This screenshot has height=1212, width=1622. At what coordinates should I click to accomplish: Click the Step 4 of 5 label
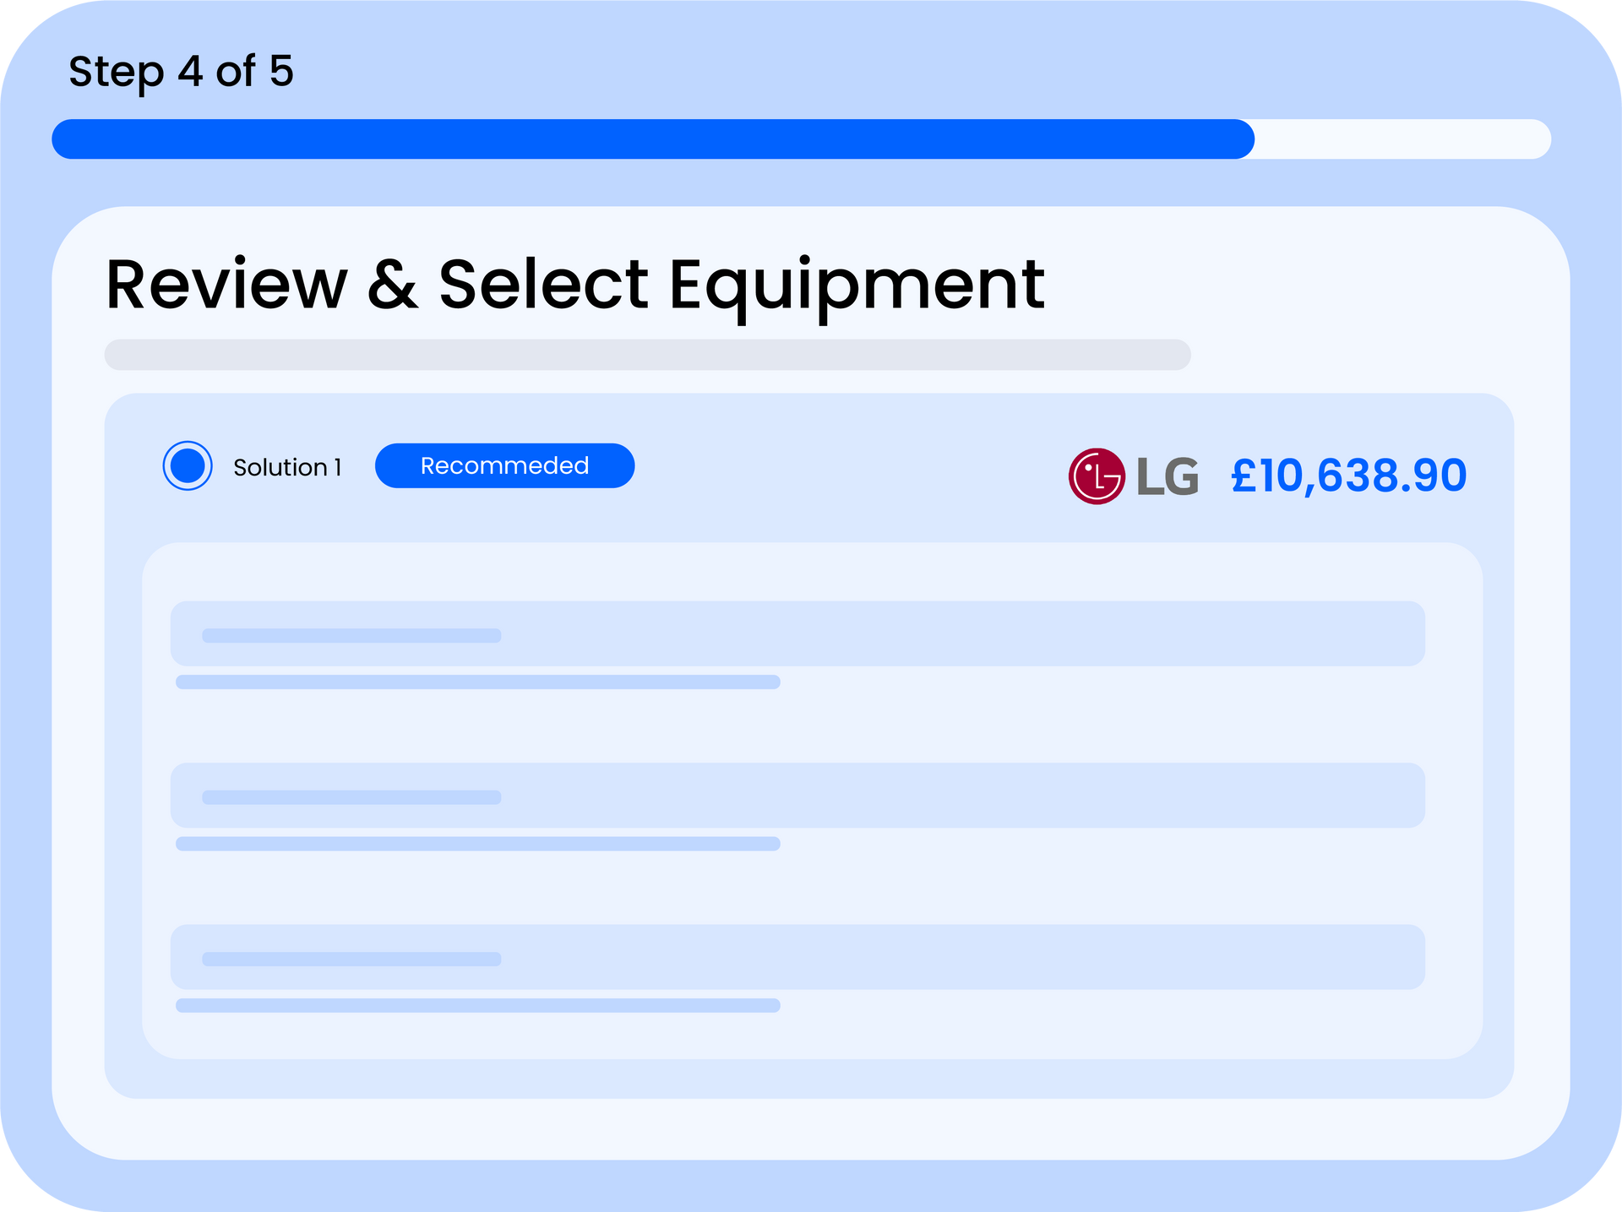[181, 72]
